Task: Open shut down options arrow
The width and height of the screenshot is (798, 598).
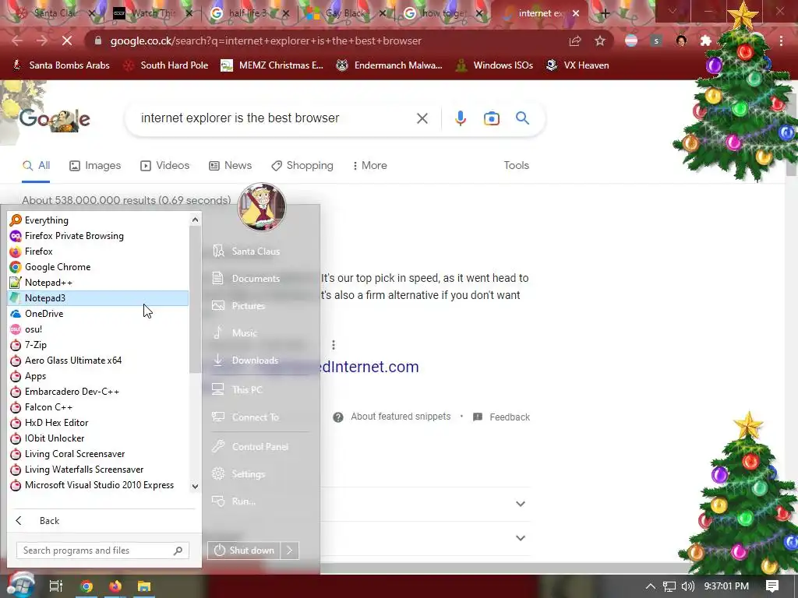Action: 290,551
